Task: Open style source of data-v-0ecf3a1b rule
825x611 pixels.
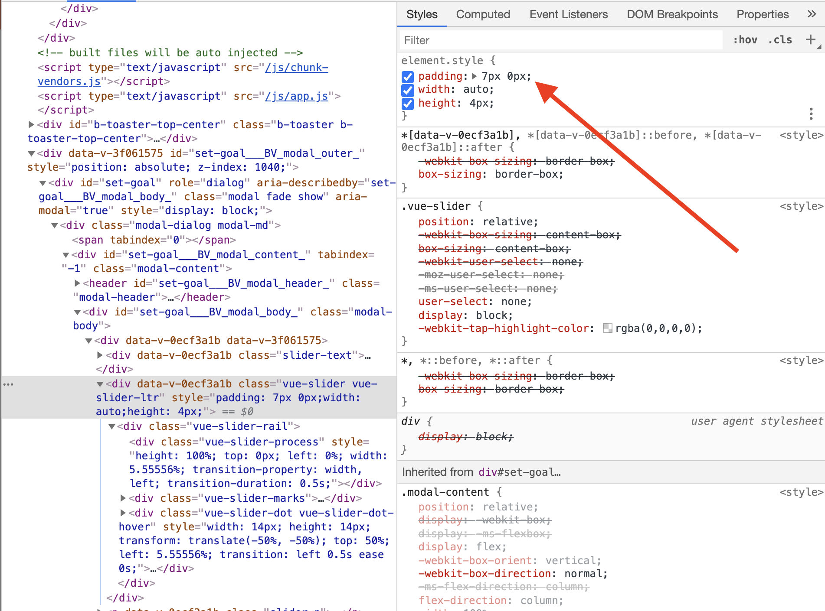Action: pyautogui.click(x=801, y=135)
